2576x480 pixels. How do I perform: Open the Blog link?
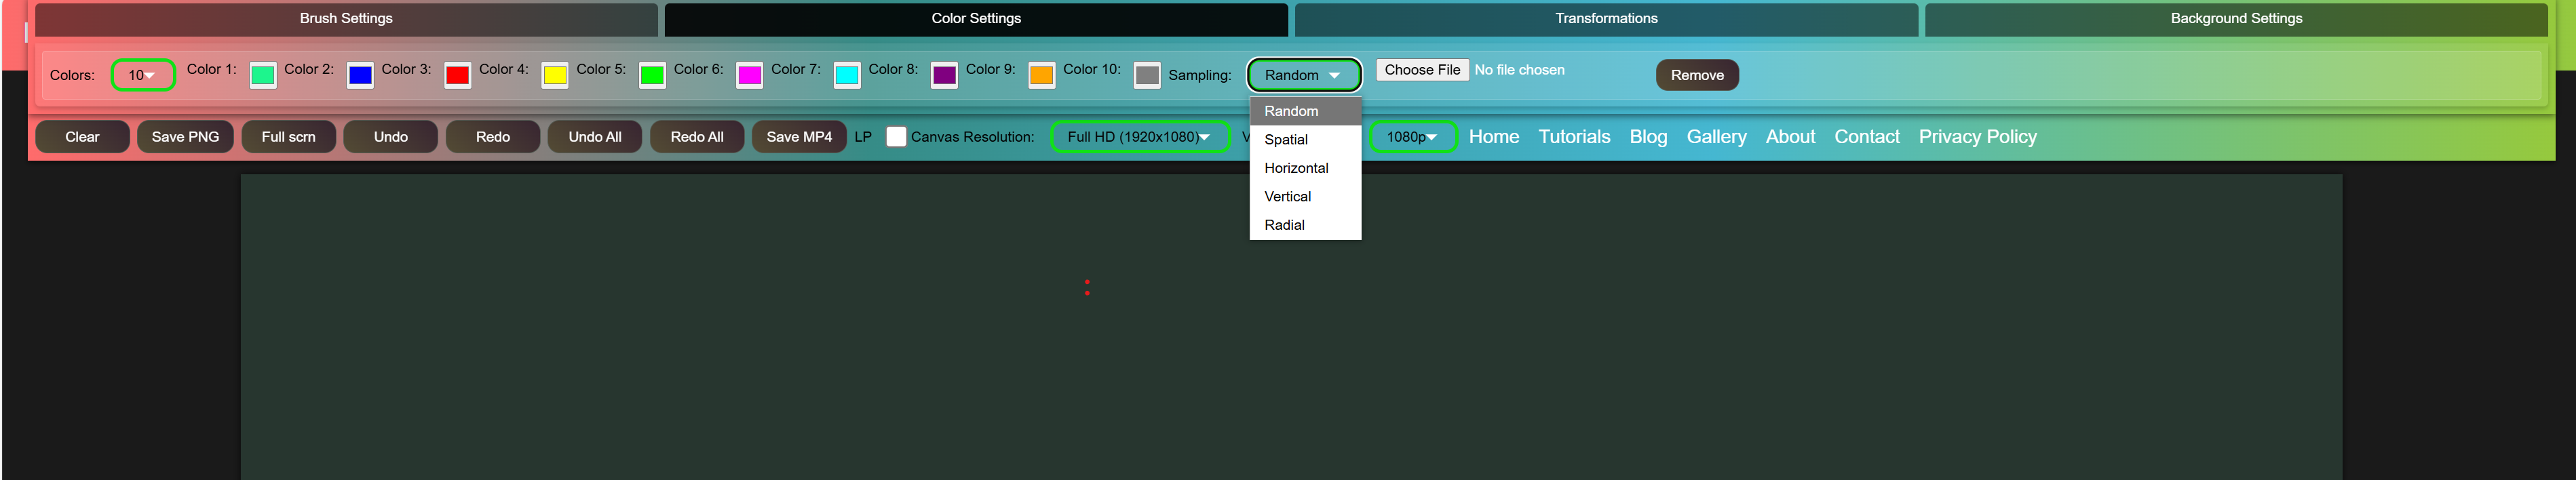[1648, 137]
